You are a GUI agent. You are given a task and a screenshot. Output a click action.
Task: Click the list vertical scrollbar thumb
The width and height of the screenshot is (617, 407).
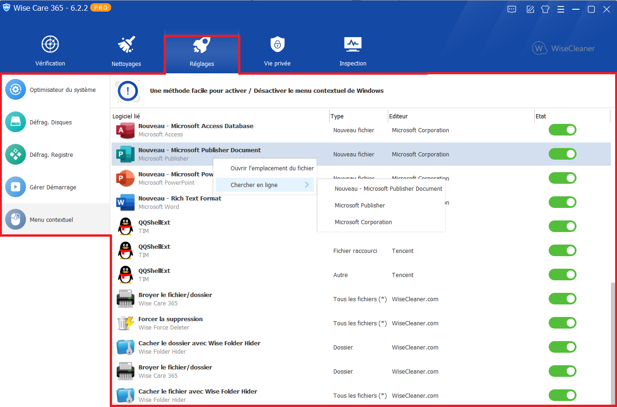614,343
